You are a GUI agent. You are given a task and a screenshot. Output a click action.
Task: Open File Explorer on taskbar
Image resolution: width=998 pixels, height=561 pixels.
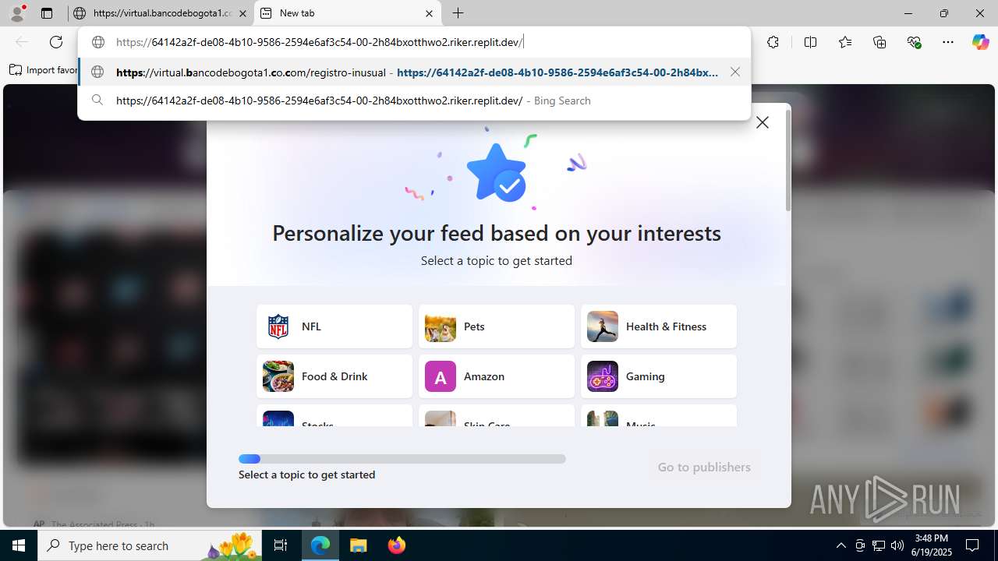tap(358, 545)
